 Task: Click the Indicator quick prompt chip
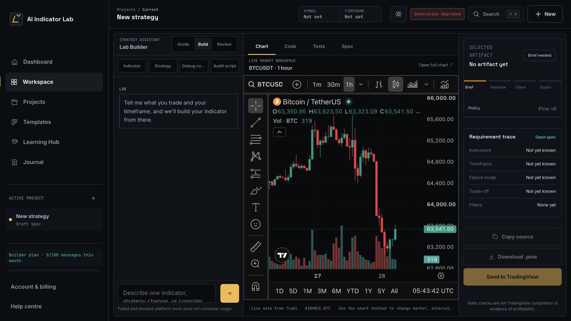[x=132, y=66]
